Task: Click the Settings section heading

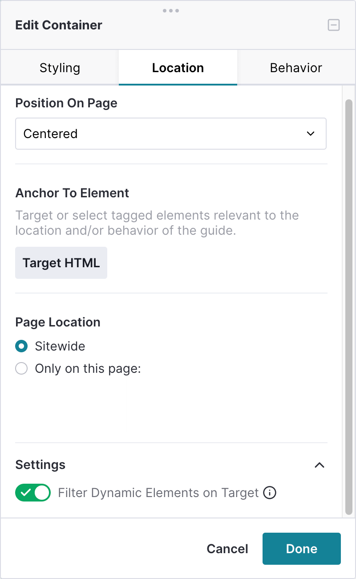Action: click(40, 465)
